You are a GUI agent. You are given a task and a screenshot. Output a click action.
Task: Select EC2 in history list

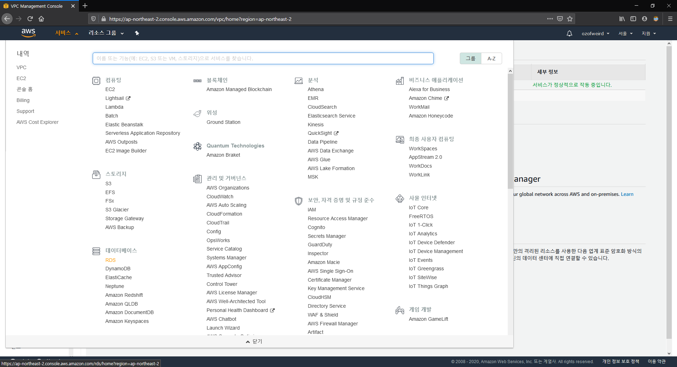[x=21, y=78]
